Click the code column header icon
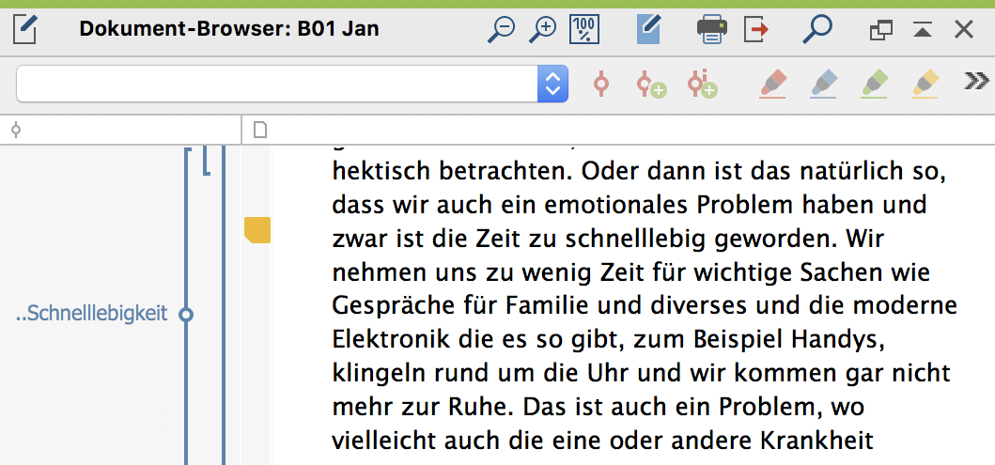This screenshot has width=995, height=465. (16, 130)
